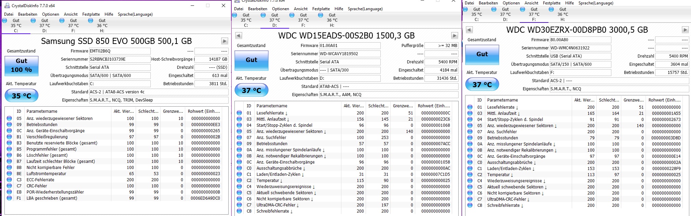Screen dimensions: 691x216
Task: Open Sprache(Language) menu in WD15EADS window
Action: [x=365, y=9]
